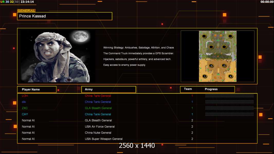The image size is (274, 154).
Task: Select player name ZXC
Action: (x=25, y=108)
